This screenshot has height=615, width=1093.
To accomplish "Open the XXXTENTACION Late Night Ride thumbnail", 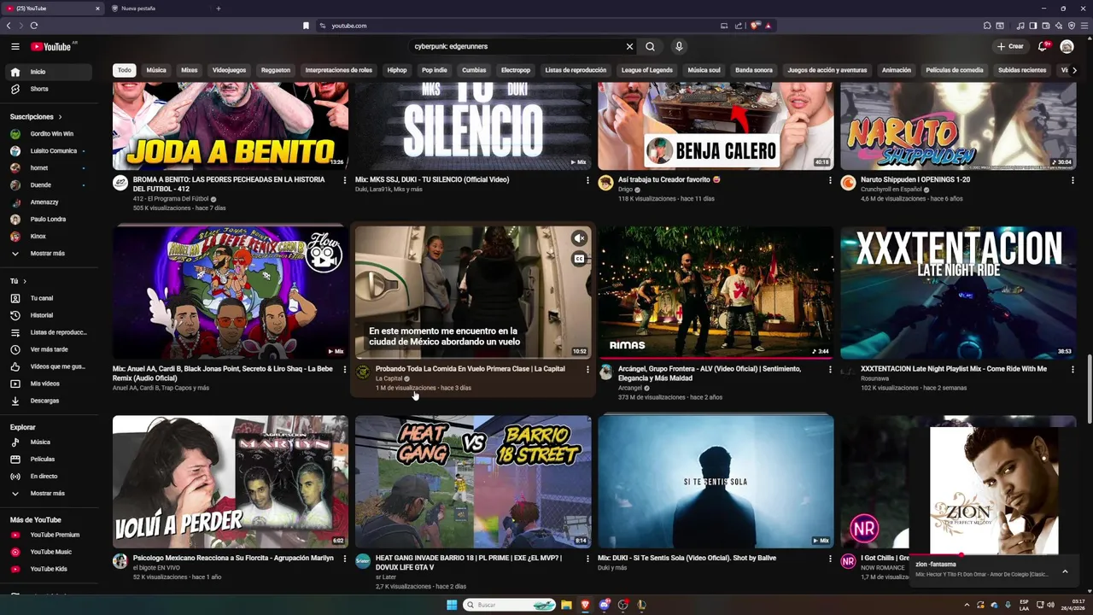I will (x=958, y=293).
